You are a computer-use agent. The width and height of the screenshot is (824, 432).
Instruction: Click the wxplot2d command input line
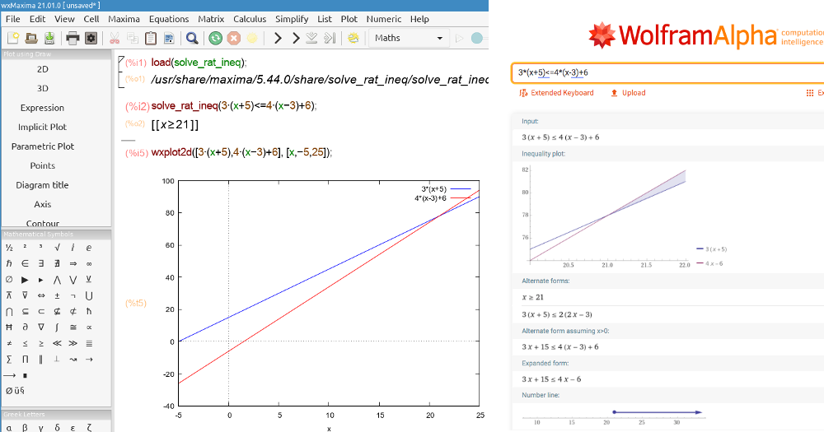click(x=241, y=152)
